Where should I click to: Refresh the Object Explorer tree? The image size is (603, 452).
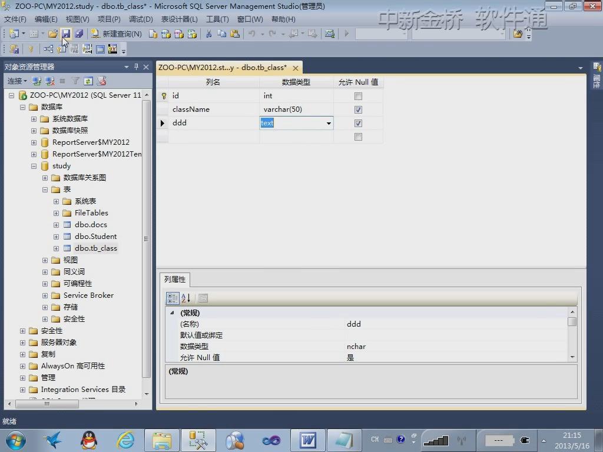point(88,81)
